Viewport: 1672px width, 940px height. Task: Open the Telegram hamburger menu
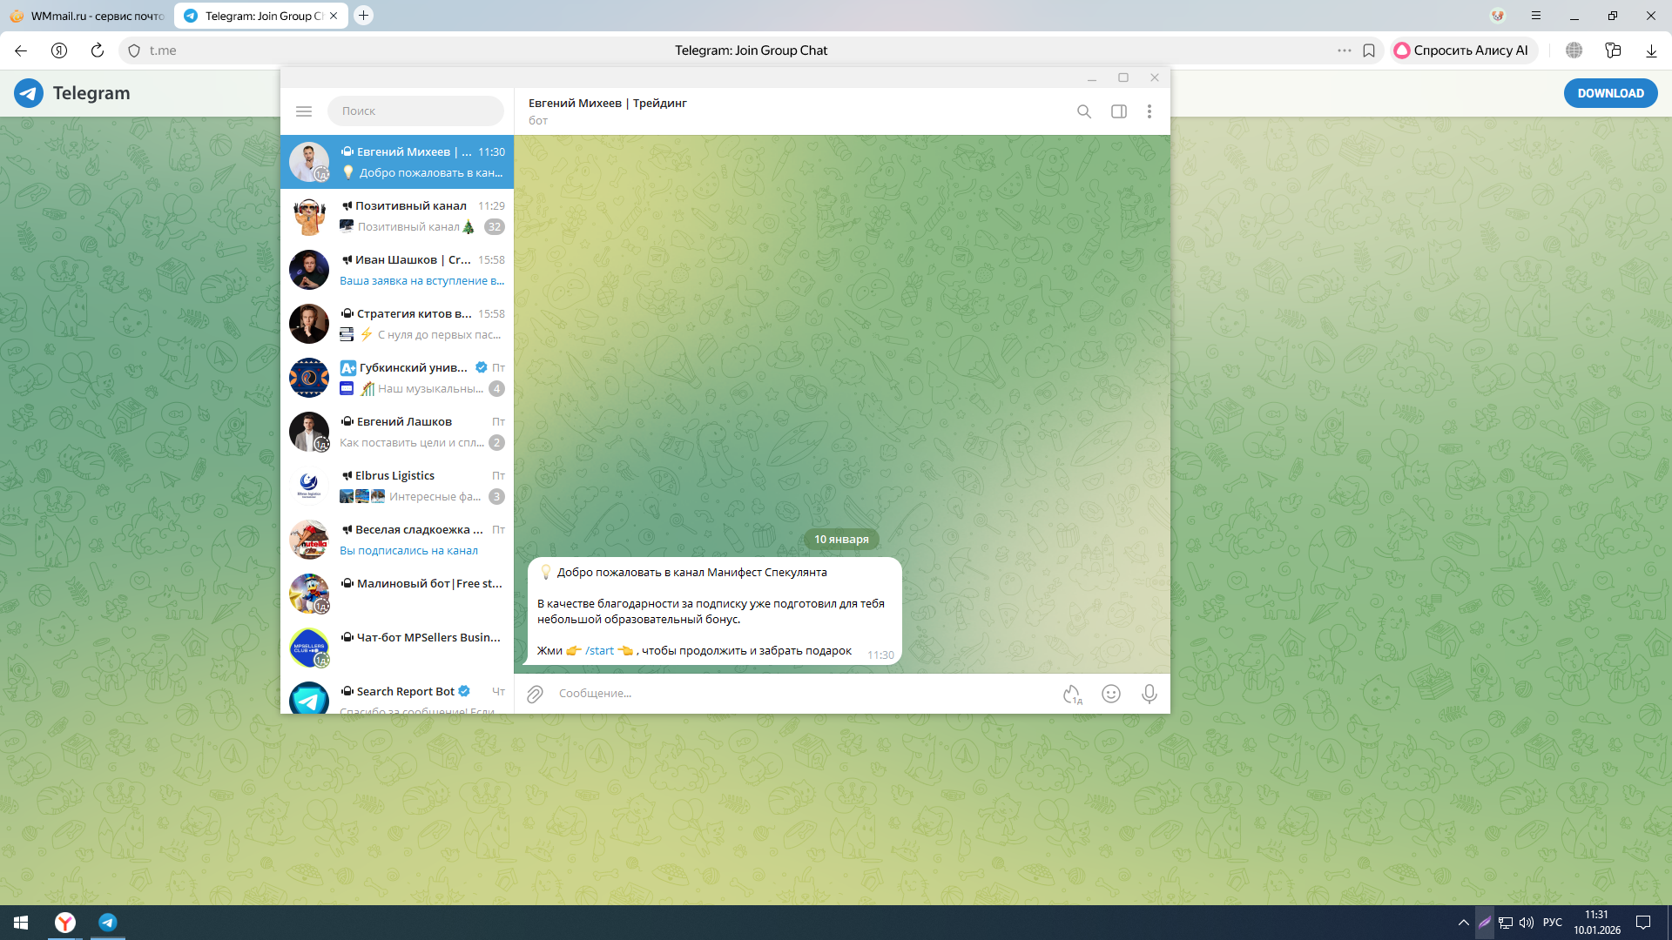coord(304,111)
